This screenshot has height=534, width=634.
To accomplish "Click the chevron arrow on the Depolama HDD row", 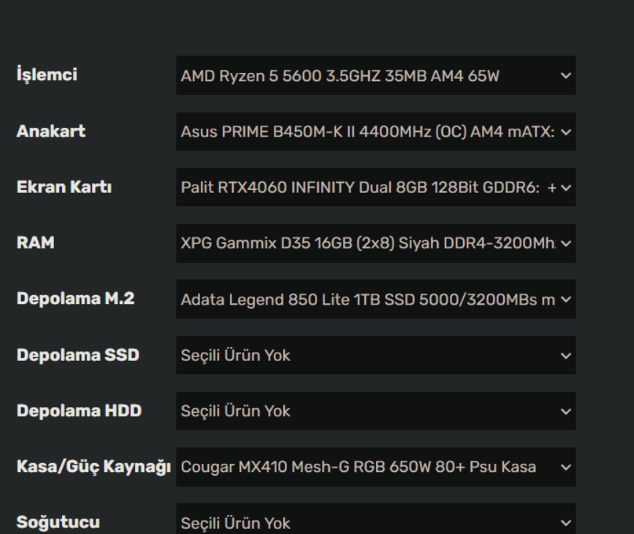I will point(565,412).
